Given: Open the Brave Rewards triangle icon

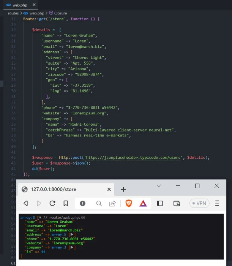Looking at the screenshot, I should (143, 203).
